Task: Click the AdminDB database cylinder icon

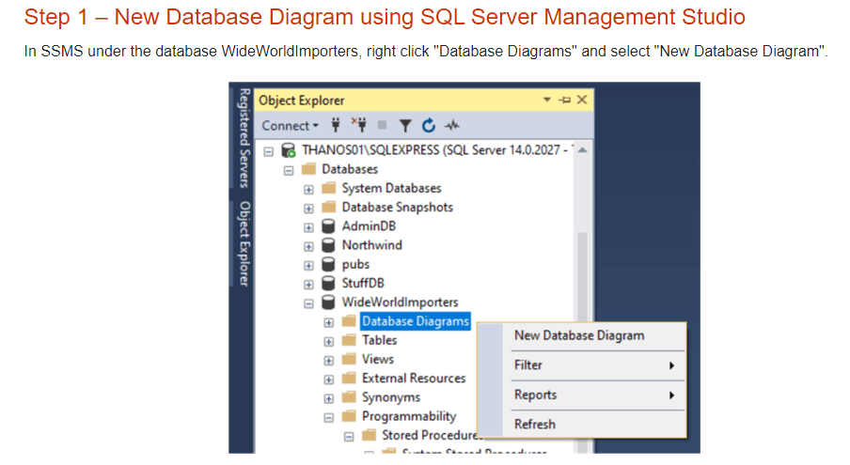Action: (328, 226)
